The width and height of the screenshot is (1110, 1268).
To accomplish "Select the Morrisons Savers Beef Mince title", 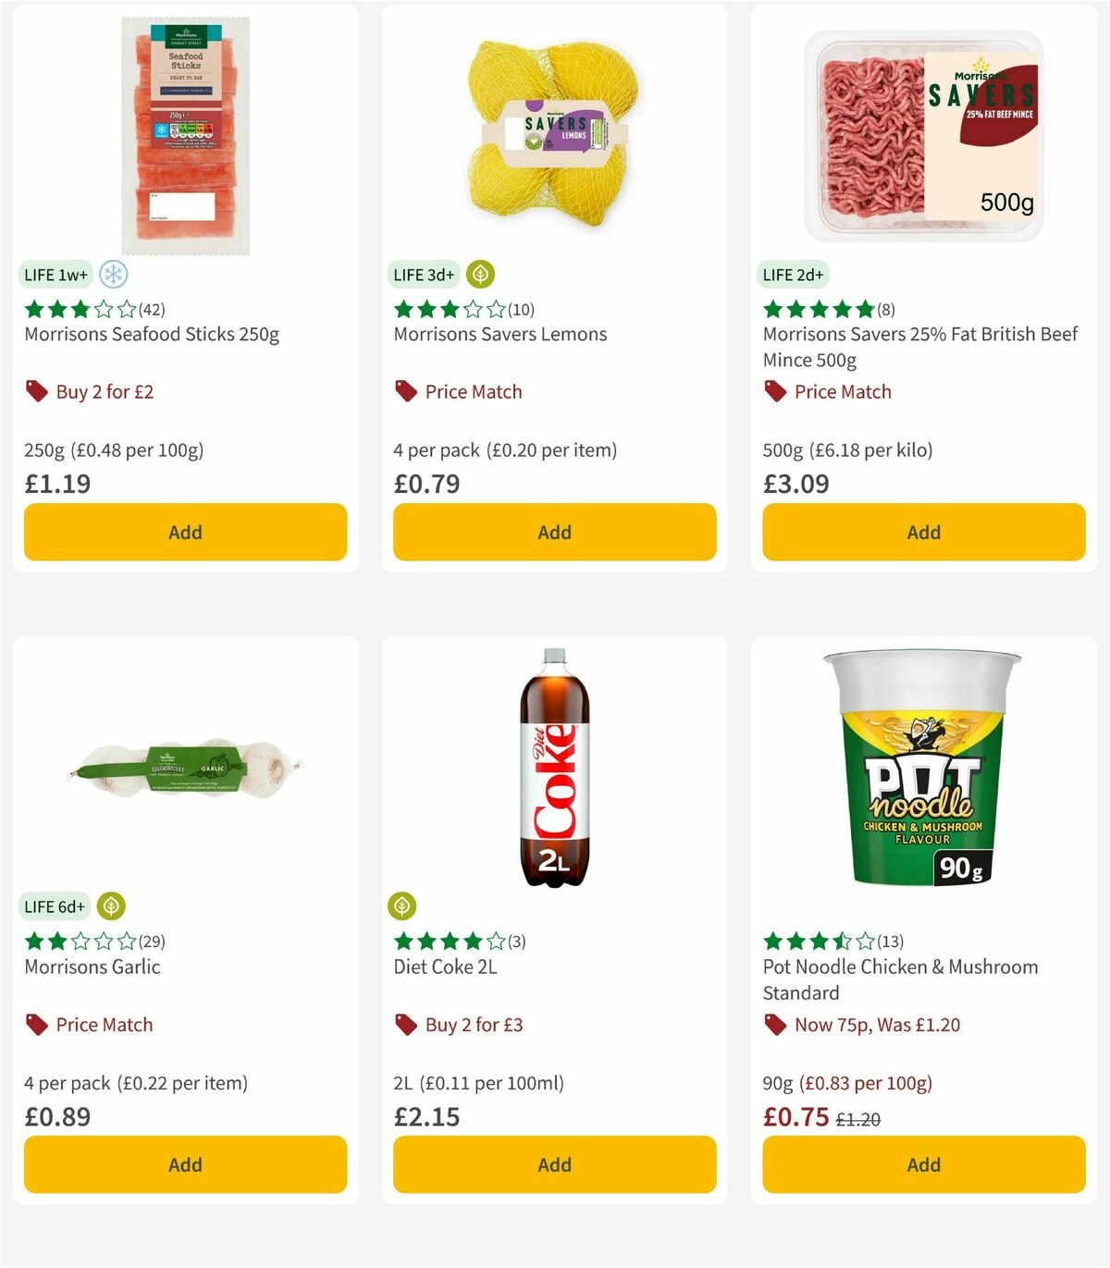I will click(x=919, y=347).
